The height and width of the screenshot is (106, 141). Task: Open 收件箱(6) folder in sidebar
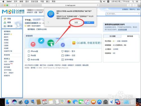(x=7, y=31)
